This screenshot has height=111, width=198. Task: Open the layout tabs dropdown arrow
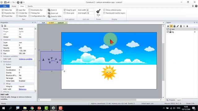tap(163, 23)
